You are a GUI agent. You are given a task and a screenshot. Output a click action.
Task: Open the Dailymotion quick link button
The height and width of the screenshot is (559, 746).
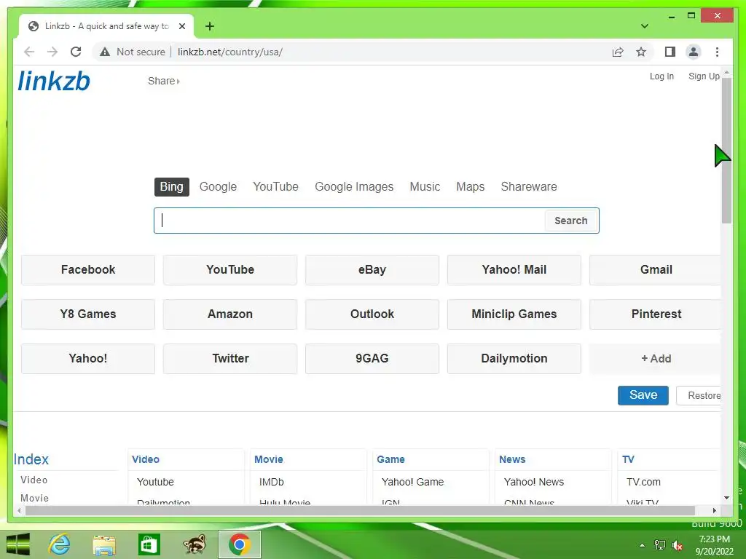[514, 358]
